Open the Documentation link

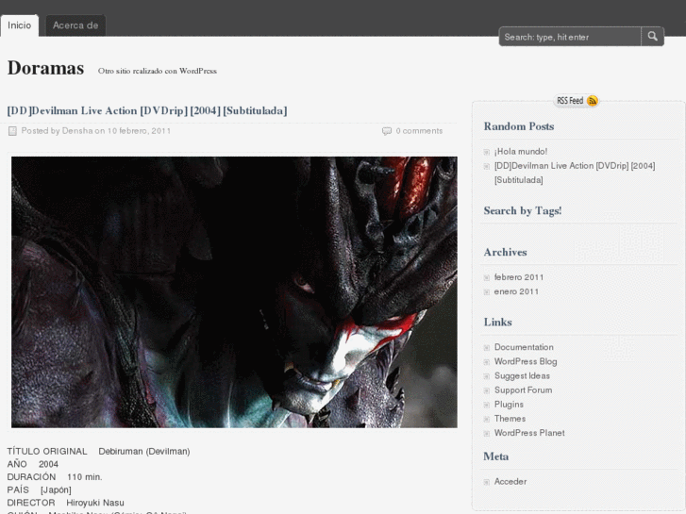click(524, 347)
